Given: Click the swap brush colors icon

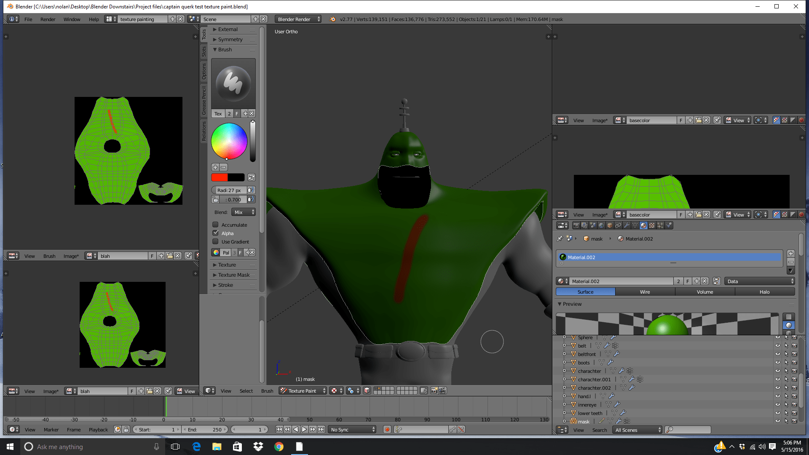Looking at the screenshot, I should (252, 177).
